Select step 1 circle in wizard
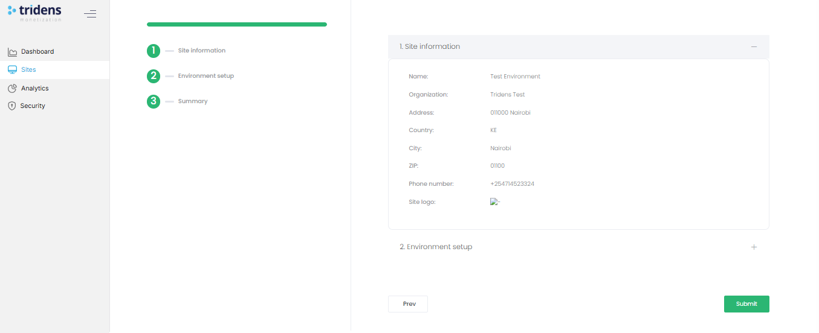Screen dimensions: 819x333 [154, 51]
